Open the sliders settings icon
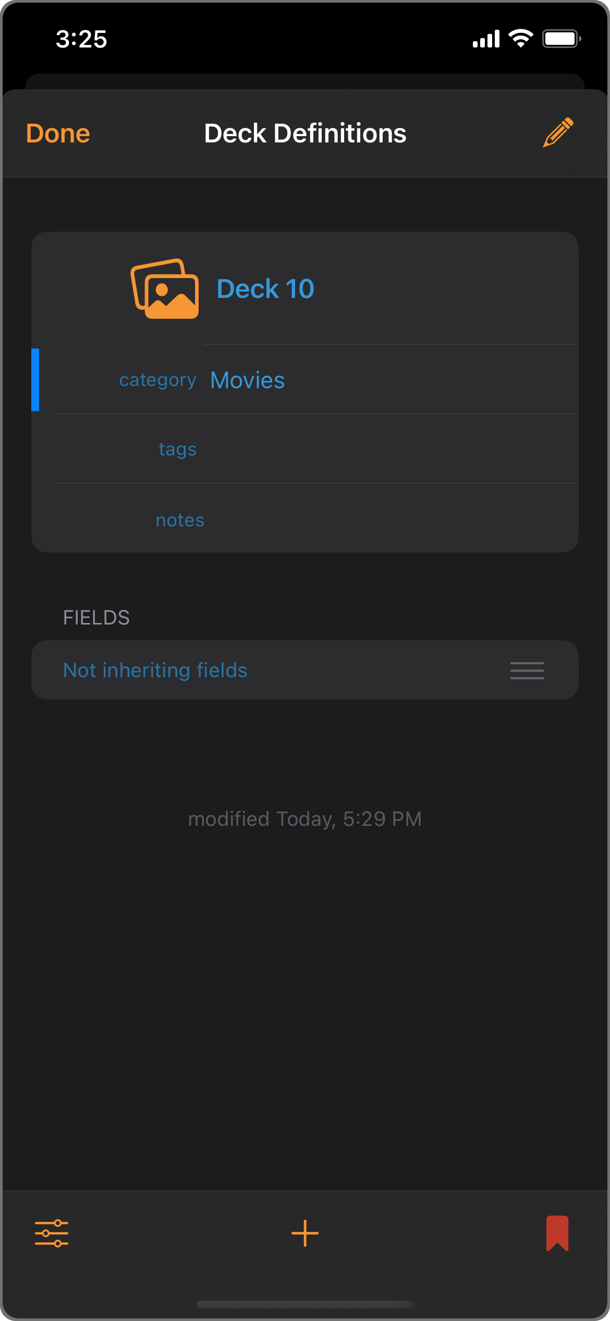This screenshot has width=610, height=1321. (x=52, y=1233)
